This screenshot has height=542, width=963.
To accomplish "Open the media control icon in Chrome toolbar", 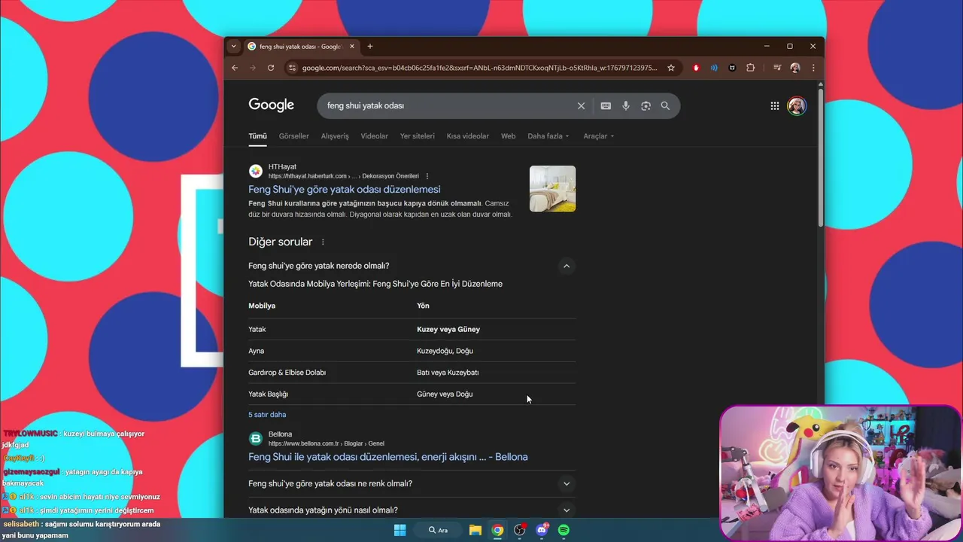I will (x=777, y=68).
